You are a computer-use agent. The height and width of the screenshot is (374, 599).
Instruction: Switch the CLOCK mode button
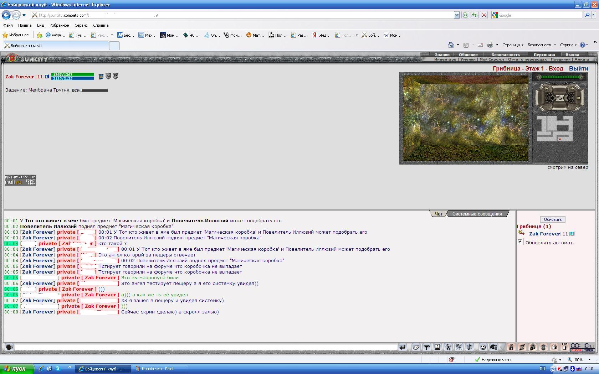point(577,350)
